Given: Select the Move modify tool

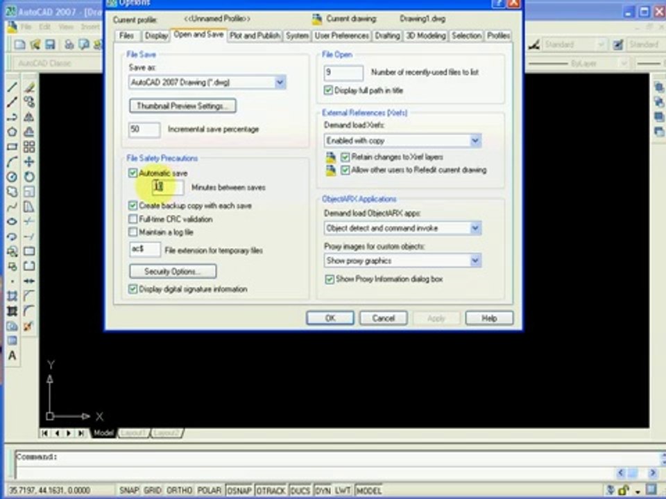Looking at the screenshot, I should pos(29,161).
